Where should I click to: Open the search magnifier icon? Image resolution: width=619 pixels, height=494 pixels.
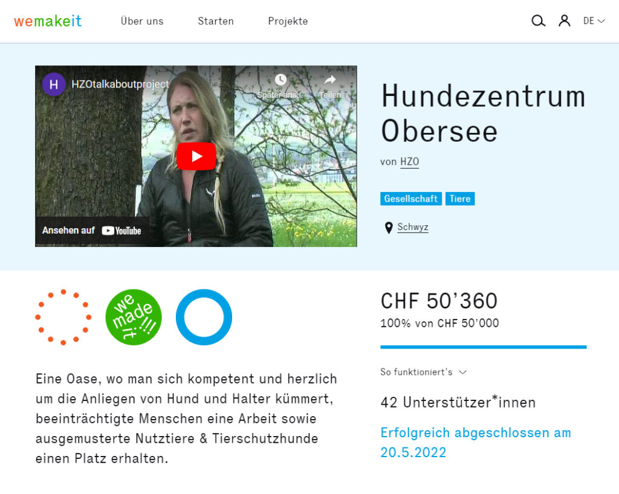(x=538, y=21)
